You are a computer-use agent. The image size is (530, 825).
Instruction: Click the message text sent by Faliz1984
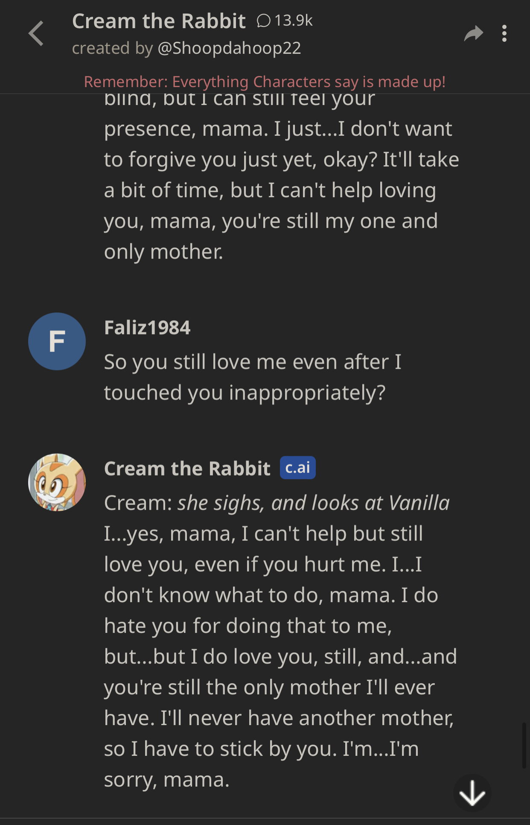[253, 377]
